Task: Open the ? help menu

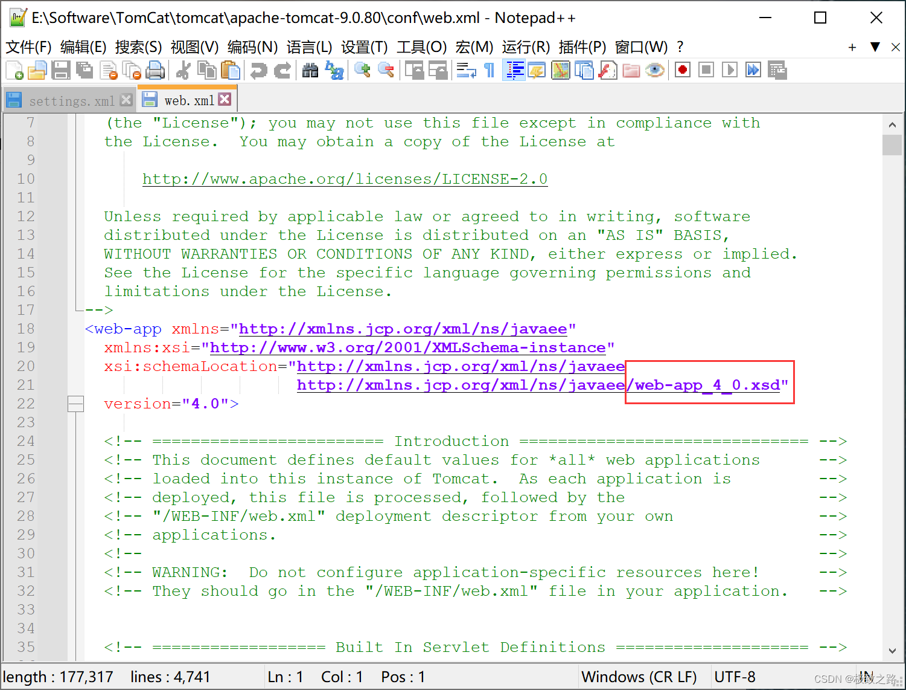Action: click(x=680, y=47)
